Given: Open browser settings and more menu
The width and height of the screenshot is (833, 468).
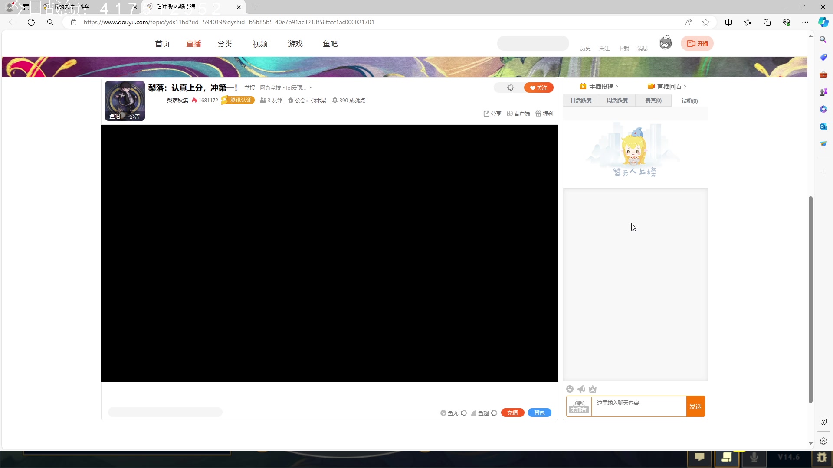Looking at the screenshot, I should 805,22.
